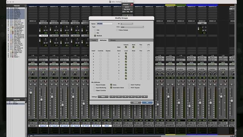Select the Mix/Edit group type radio

[95, 36]
